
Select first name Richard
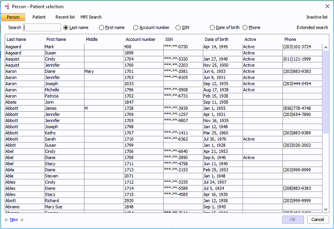[x=52, y=201]
